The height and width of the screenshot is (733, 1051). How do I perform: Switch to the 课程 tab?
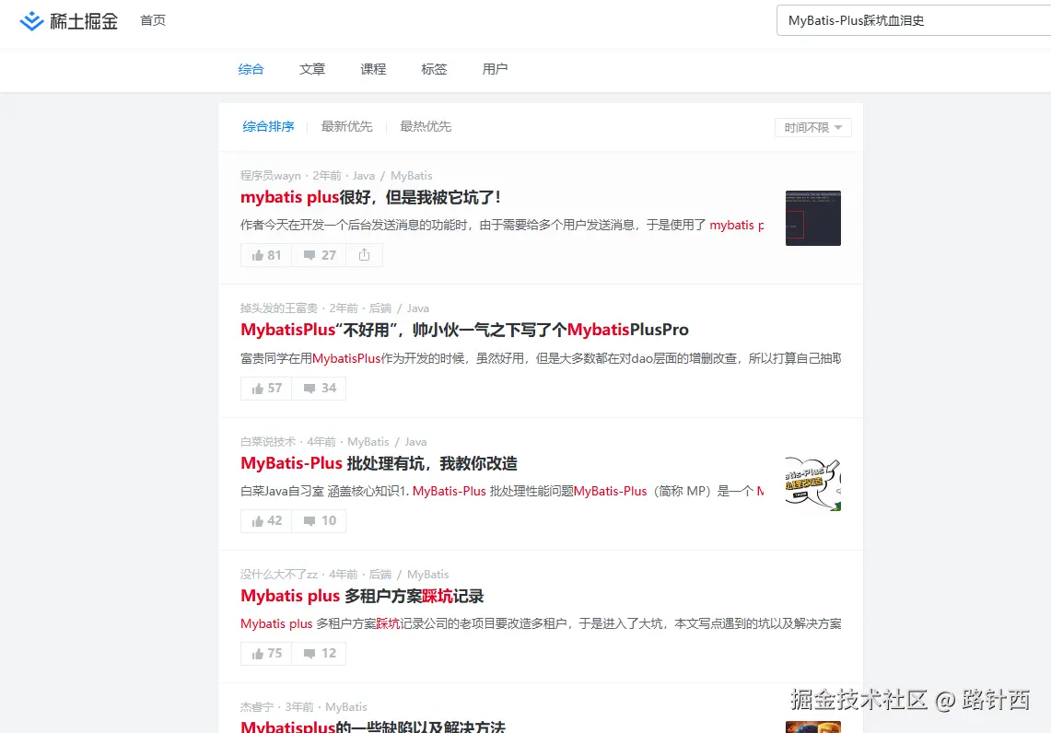[x=373, y=68]
